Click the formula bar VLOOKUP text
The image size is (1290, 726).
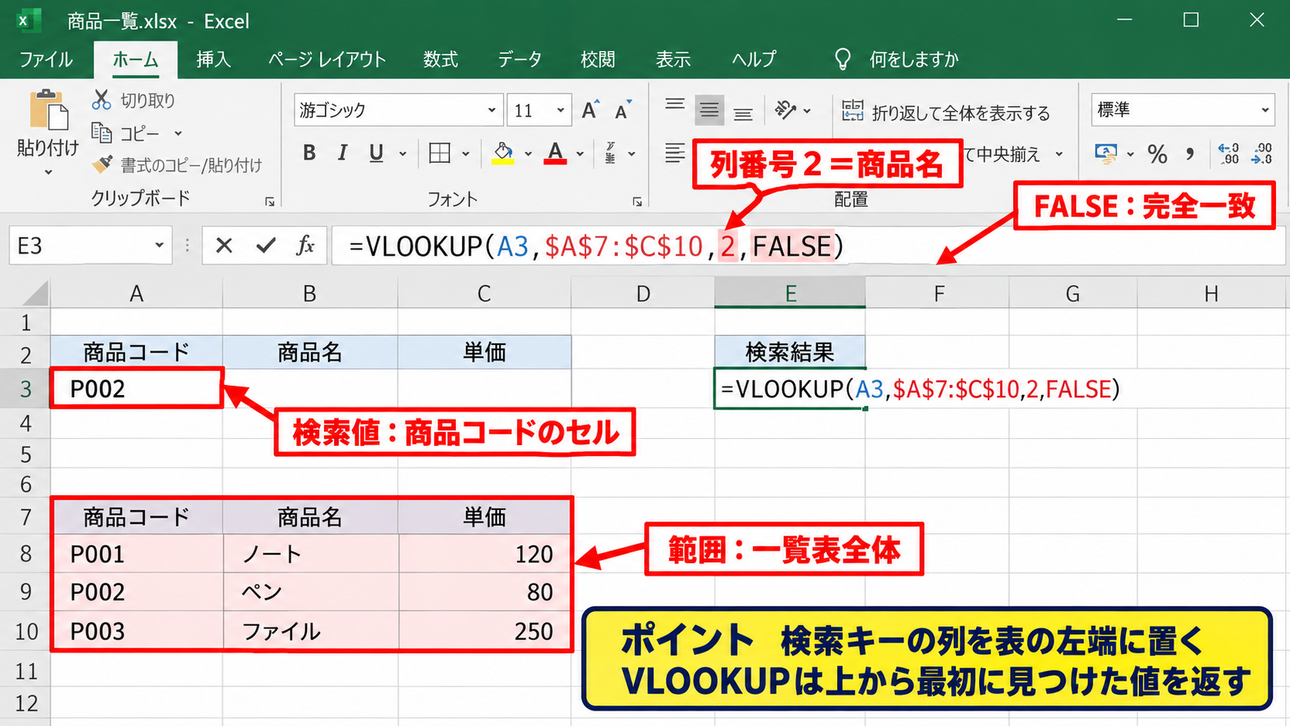pos(597,246)
